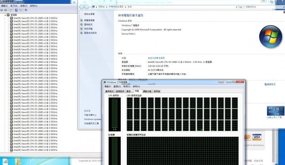285x165 pixels.
Task: Open 檔案(F) menu in Task Manager
Action: 108,86
